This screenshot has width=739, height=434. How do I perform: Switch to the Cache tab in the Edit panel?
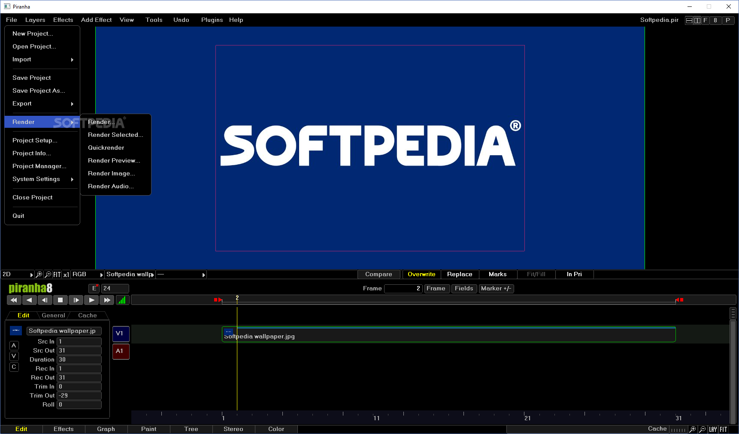tap(88, 316)
